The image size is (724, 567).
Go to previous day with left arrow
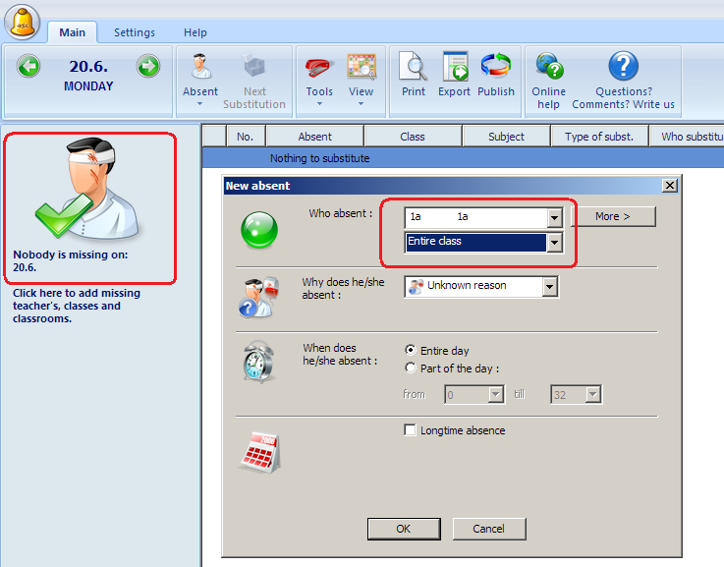(x=28, y=67)
